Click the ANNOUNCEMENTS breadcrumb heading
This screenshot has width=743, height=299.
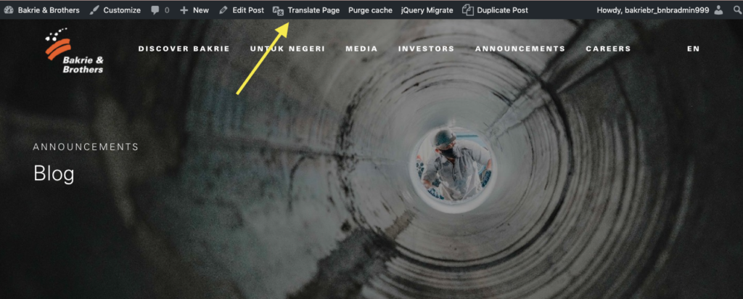(x=86, y=147)
